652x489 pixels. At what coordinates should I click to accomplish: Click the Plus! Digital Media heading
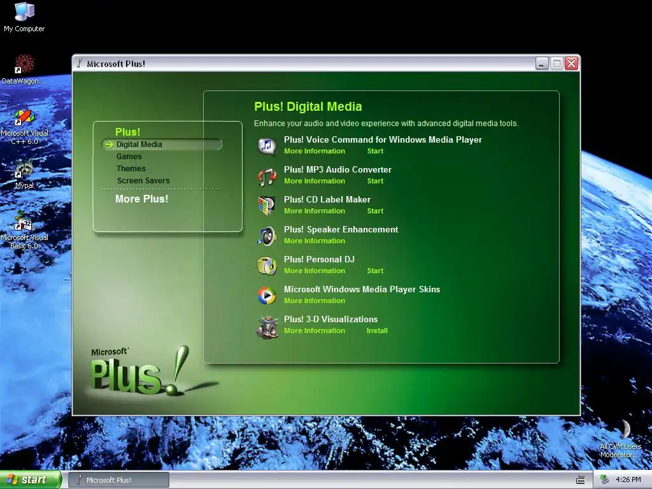[x=308, y=106]
